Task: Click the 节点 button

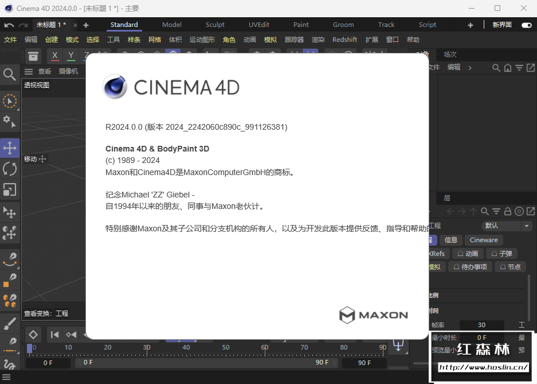Action: pos(510,267)
